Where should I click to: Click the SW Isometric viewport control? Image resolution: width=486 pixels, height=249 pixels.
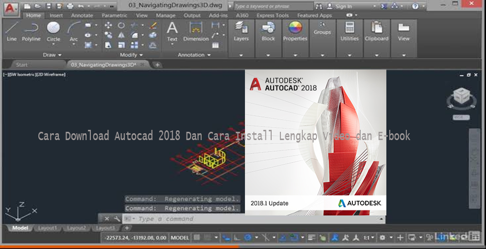point(23,75)
